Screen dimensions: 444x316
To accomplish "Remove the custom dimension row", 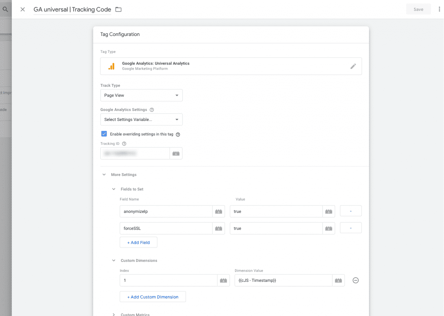I will click(356, 280).
